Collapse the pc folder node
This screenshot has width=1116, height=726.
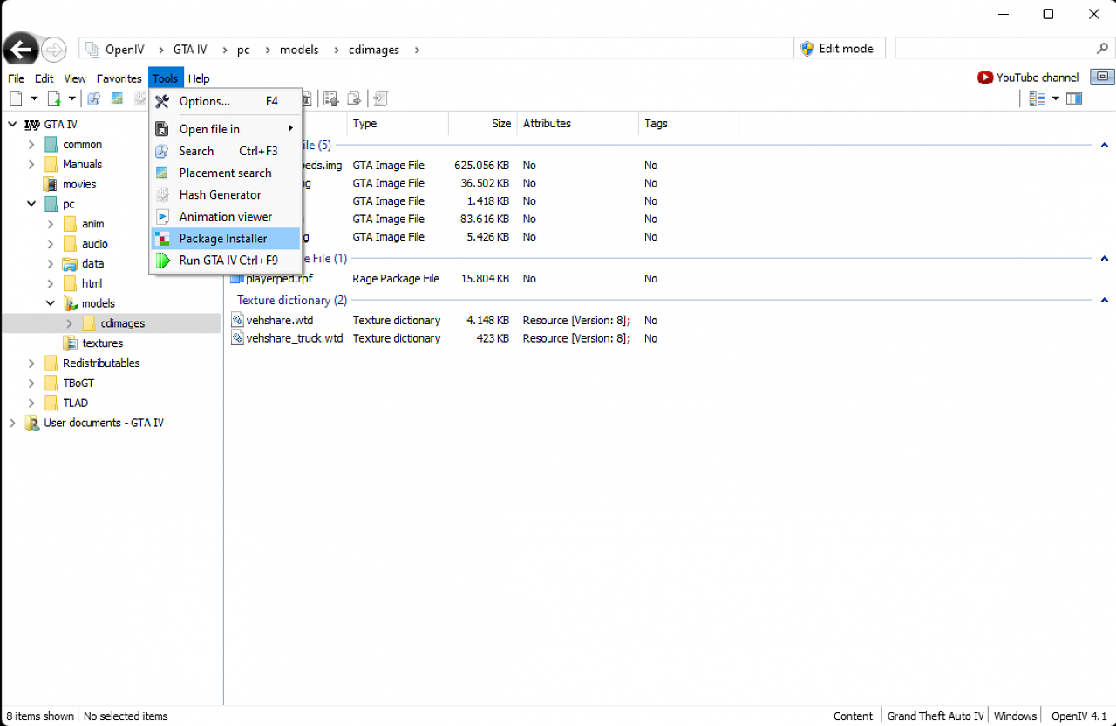tap(31, 204)
